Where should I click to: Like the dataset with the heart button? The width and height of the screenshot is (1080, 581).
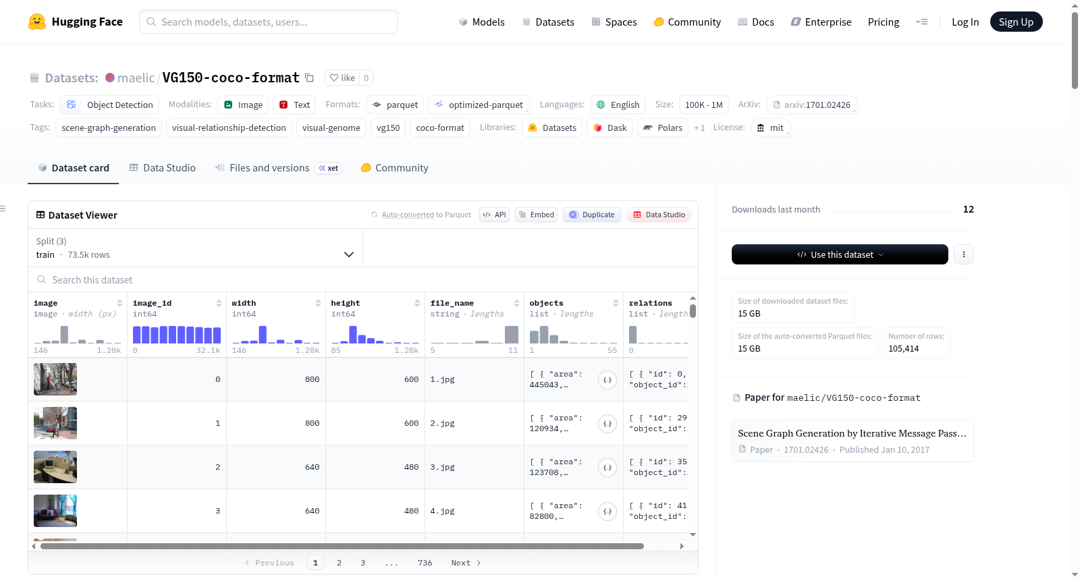click(342, 78)
